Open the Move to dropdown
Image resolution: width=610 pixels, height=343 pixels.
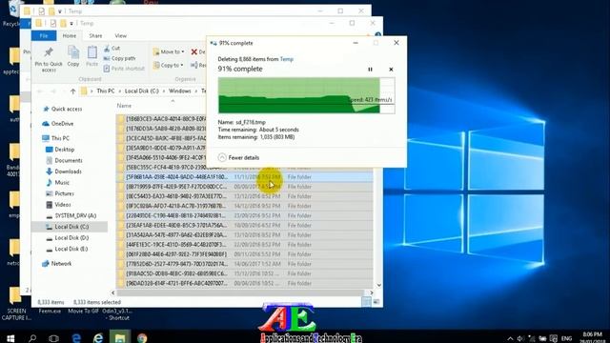pos(169,51)
